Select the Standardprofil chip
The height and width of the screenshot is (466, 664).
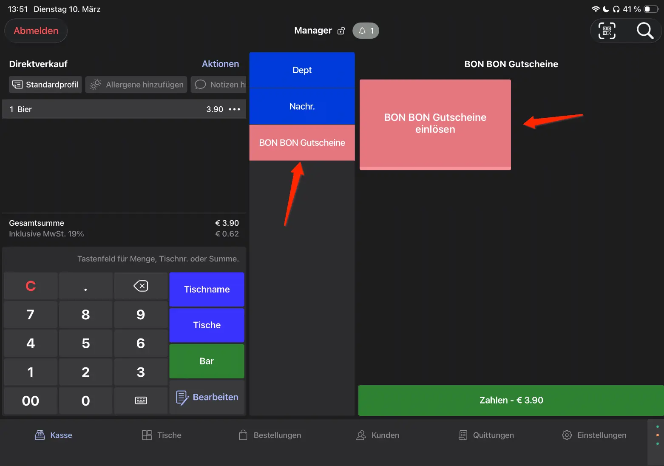45,85
